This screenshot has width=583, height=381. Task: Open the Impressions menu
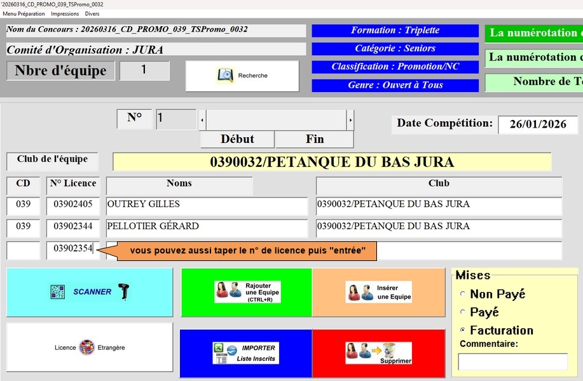[x=65, y=13]
